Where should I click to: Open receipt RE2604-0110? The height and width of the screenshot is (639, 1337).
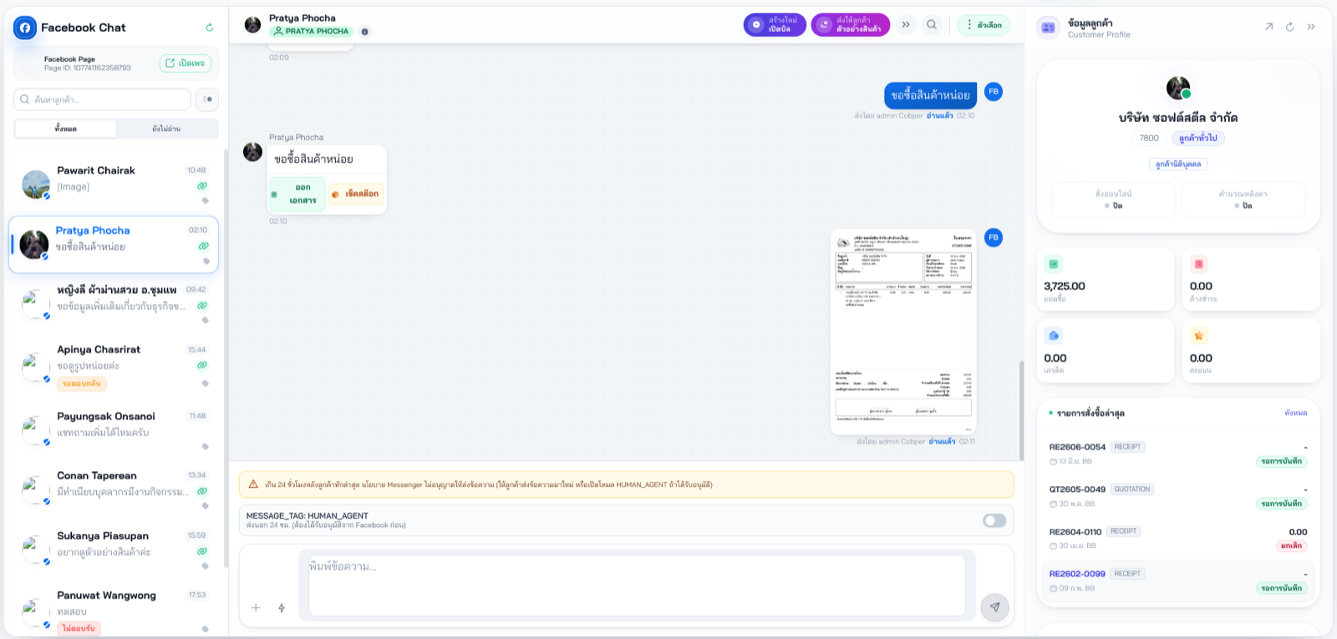coord(1178,538)
